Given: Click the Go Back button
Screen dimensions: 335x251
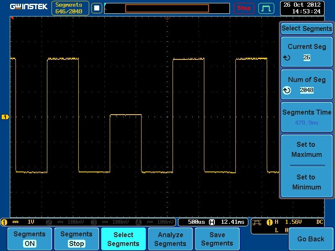Looking at the screenshot, I should 311,239.
